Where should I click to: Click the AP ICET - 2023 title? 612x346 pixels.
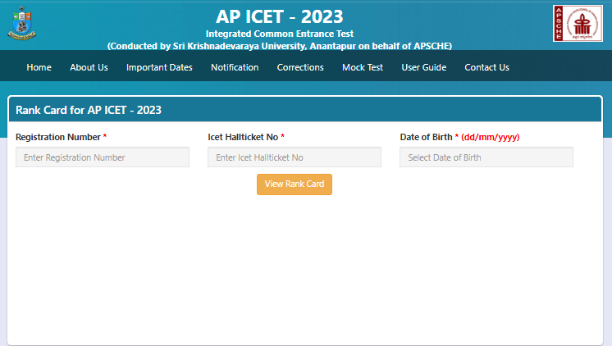(280, 16)
